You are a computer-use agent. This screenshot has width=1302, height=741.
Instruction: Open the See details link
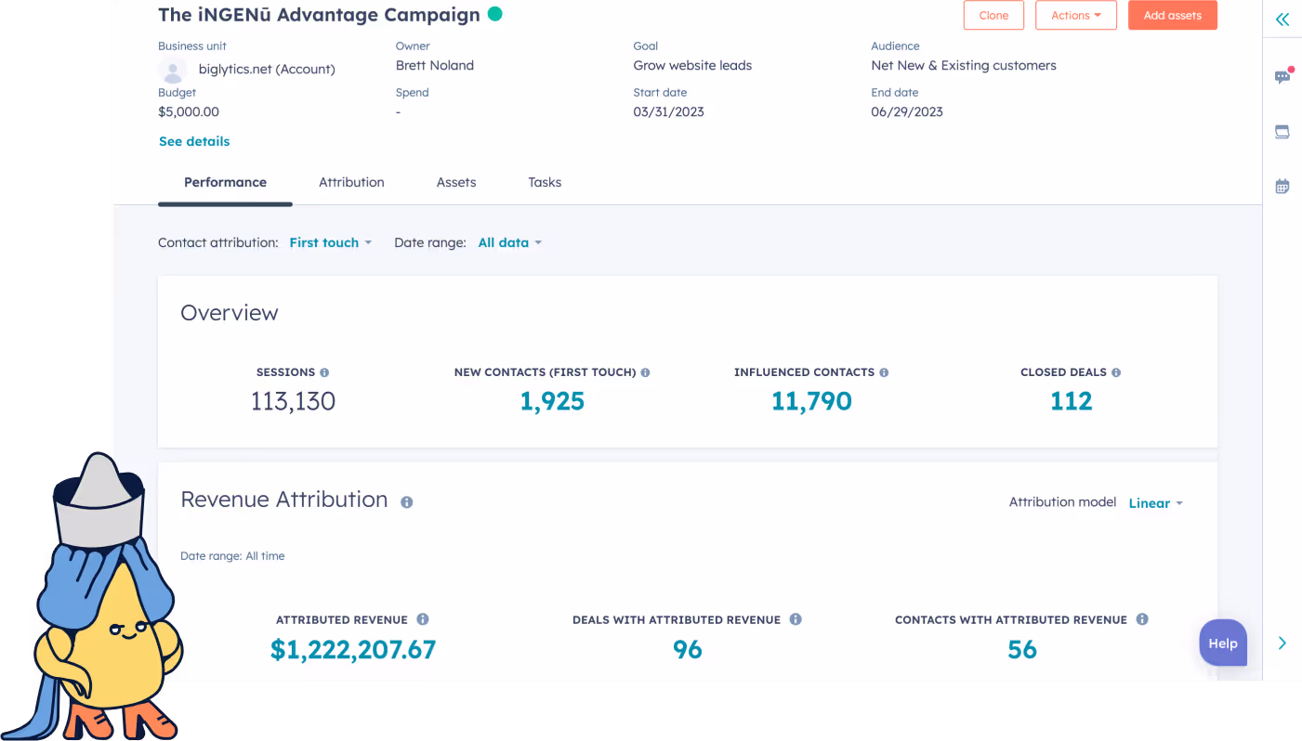click(193, 141)
